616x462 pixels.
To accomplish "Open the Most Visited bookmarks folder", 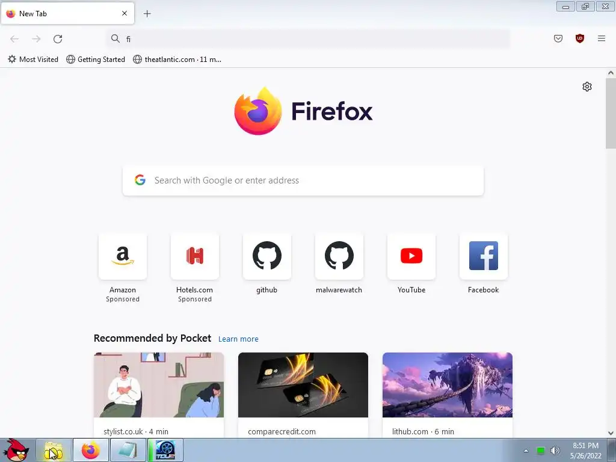I will click(x=33, y=60).
